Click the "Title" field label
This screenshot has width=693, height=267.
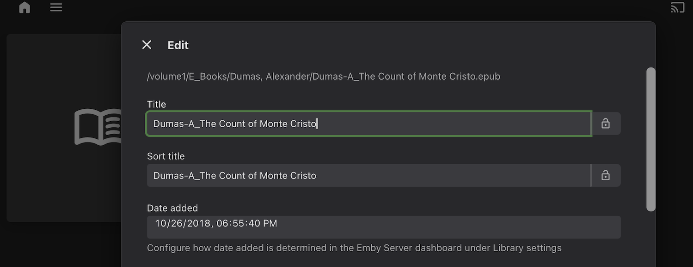click(x=156, y=104)
